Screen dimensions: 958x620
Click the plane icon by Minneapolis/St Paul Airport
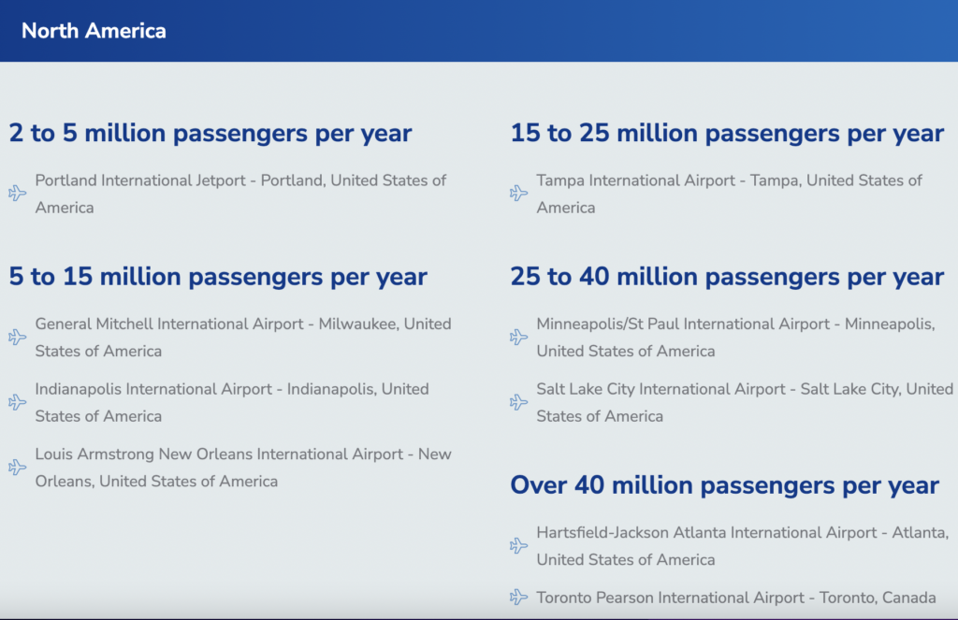point(518,338)
